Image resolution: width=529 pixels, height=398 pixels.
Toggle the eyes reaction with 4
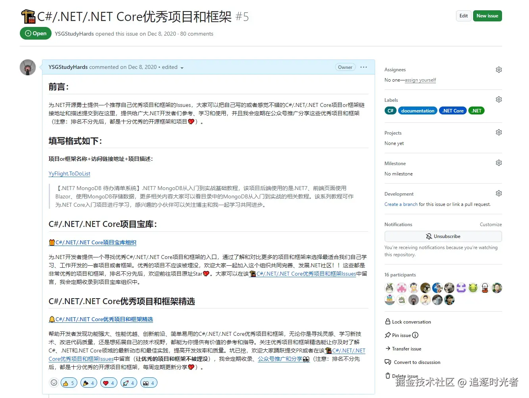(149, 383)
